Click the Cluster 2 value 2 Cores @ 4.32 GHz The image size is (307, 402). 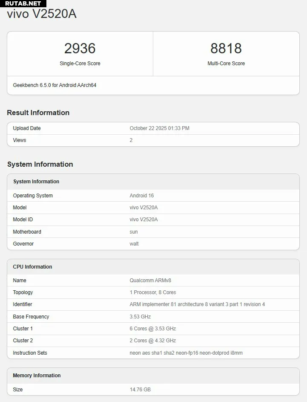pyautogui.click(x=152, y=341)
